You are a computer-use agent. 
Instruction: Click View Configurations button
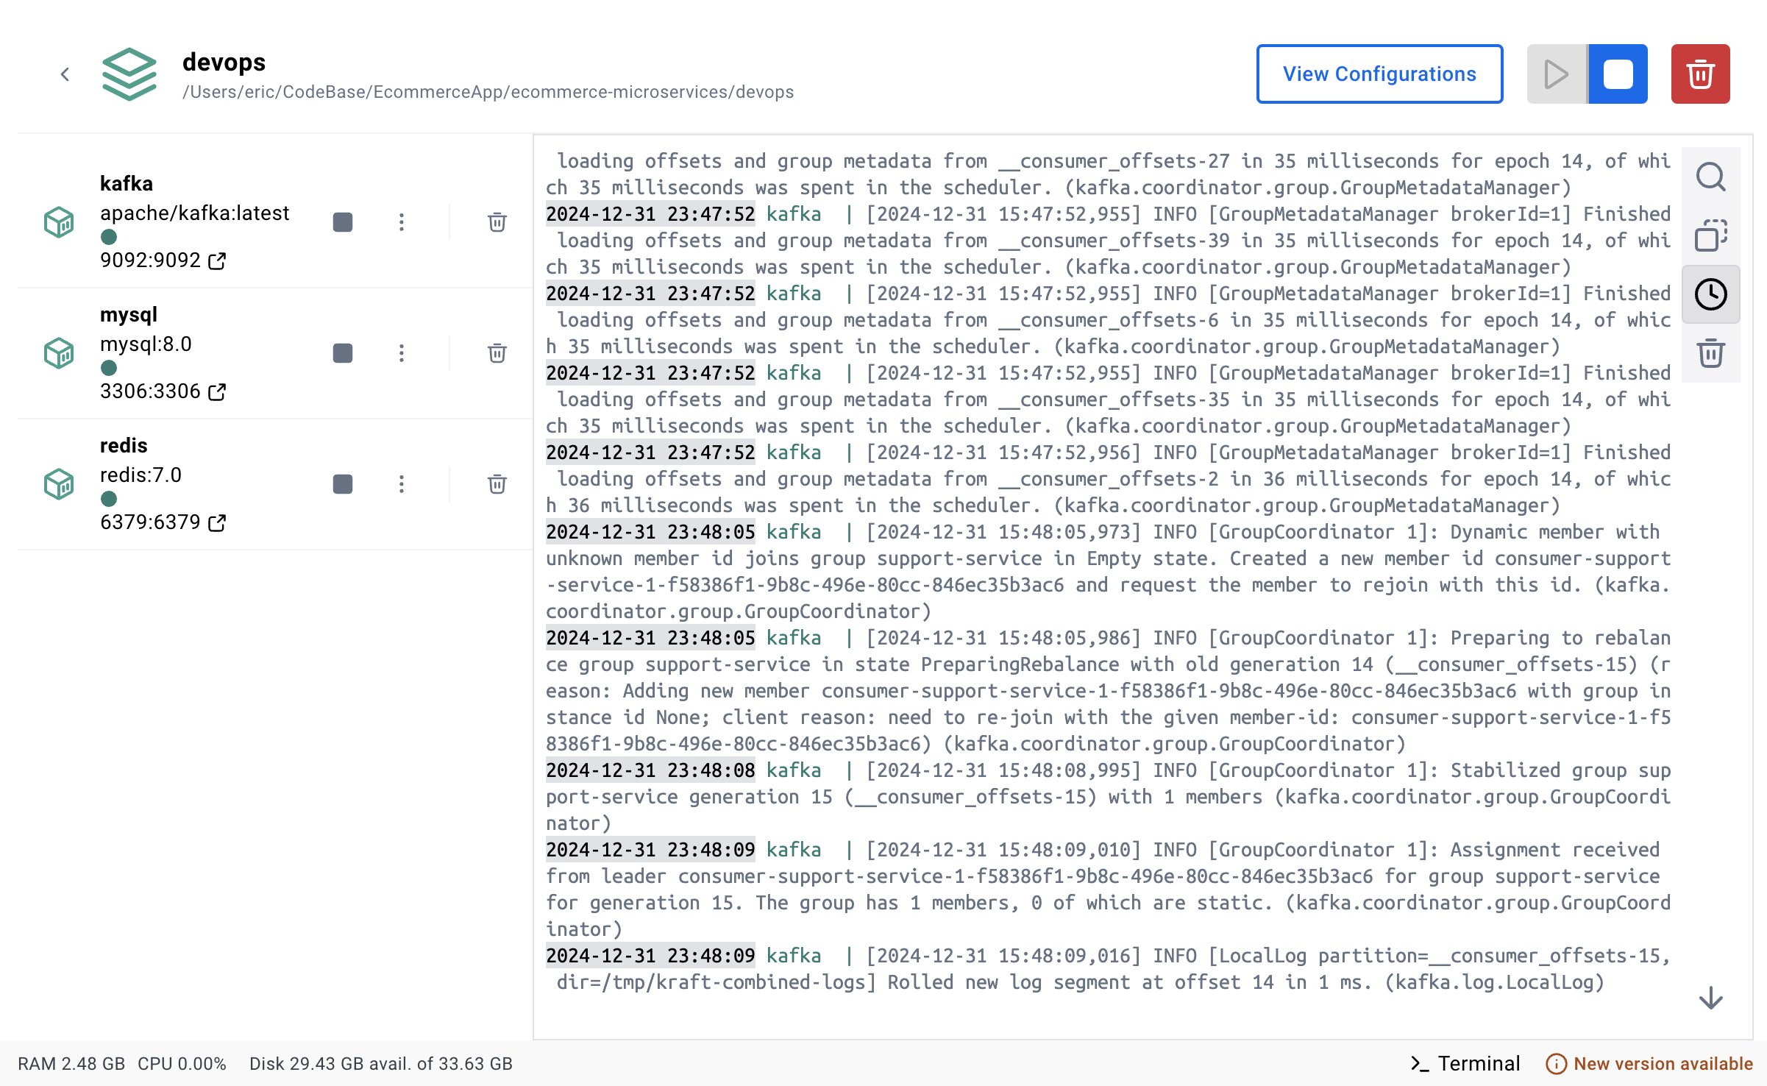(1379, 74)
